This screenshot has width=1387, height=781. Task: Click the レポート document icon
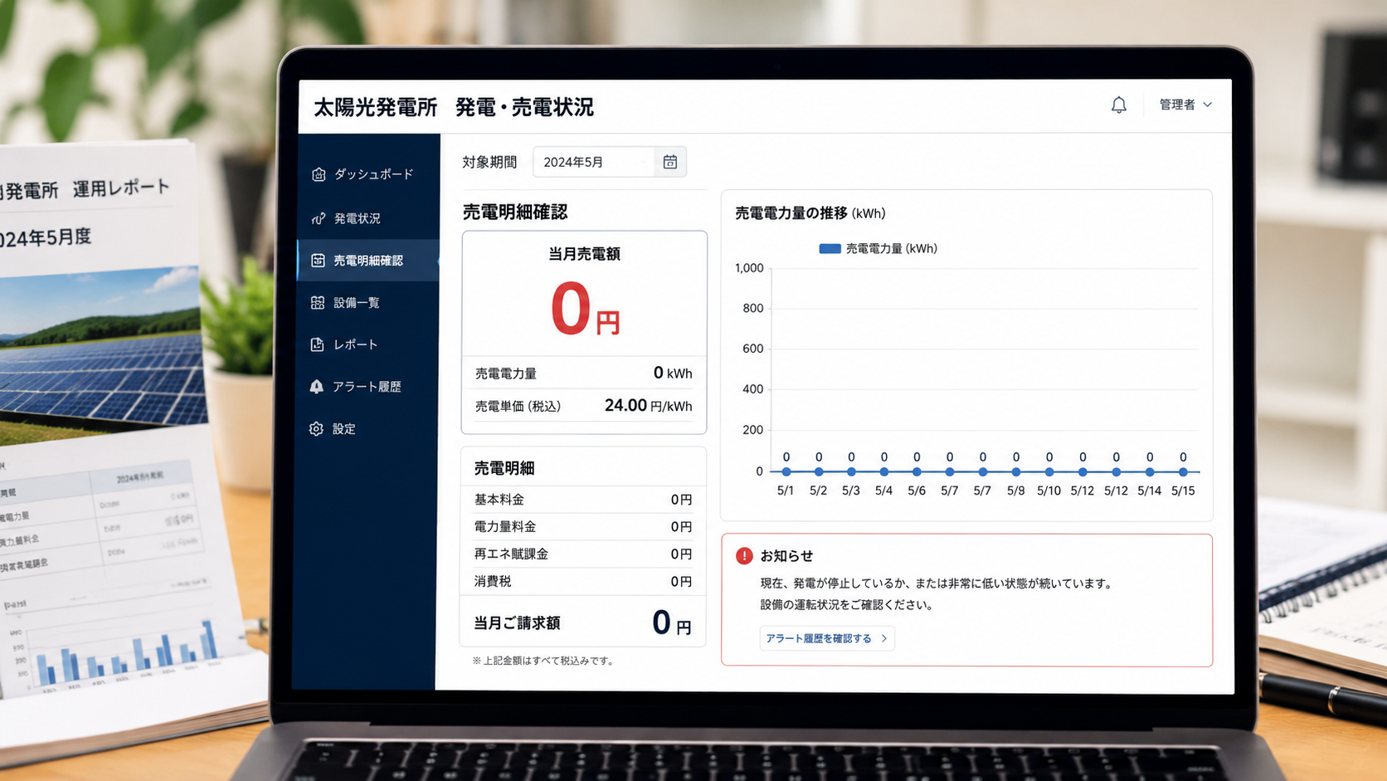317,344
